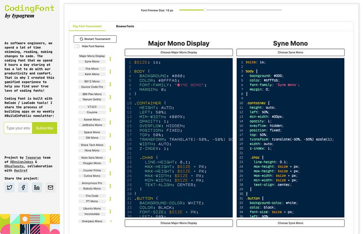Click the email input field
The image size is (363, 234).
(x=18, y=128)
